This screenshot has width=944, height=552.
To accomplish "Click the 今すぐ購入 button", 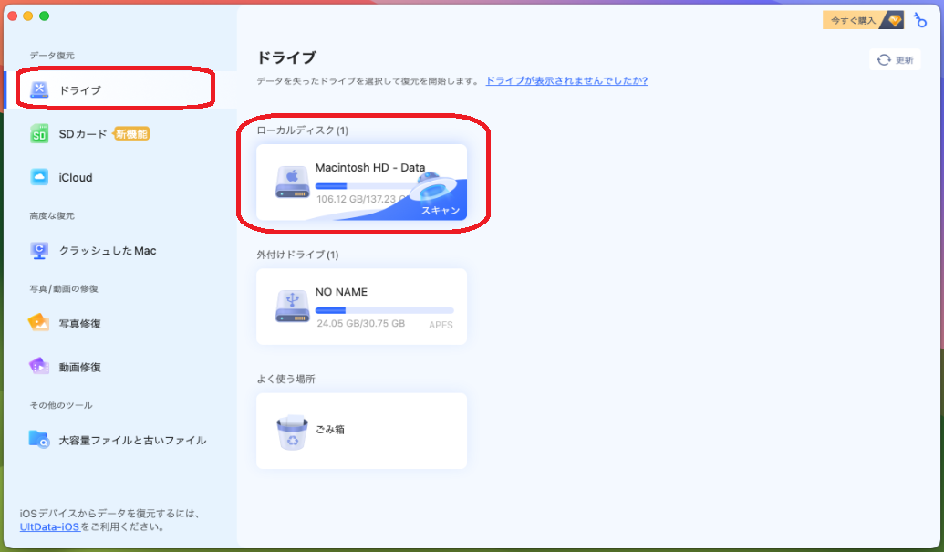I will click(863, 20).
